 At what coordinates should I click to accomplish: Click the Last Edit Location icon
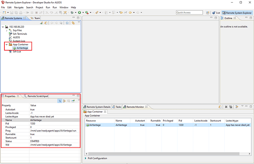(x=121, y=12)
